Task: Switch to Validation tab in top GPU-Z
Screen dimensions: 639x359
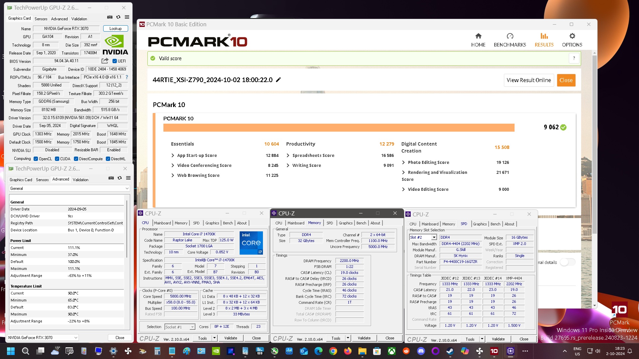Action: coord(79,19)
